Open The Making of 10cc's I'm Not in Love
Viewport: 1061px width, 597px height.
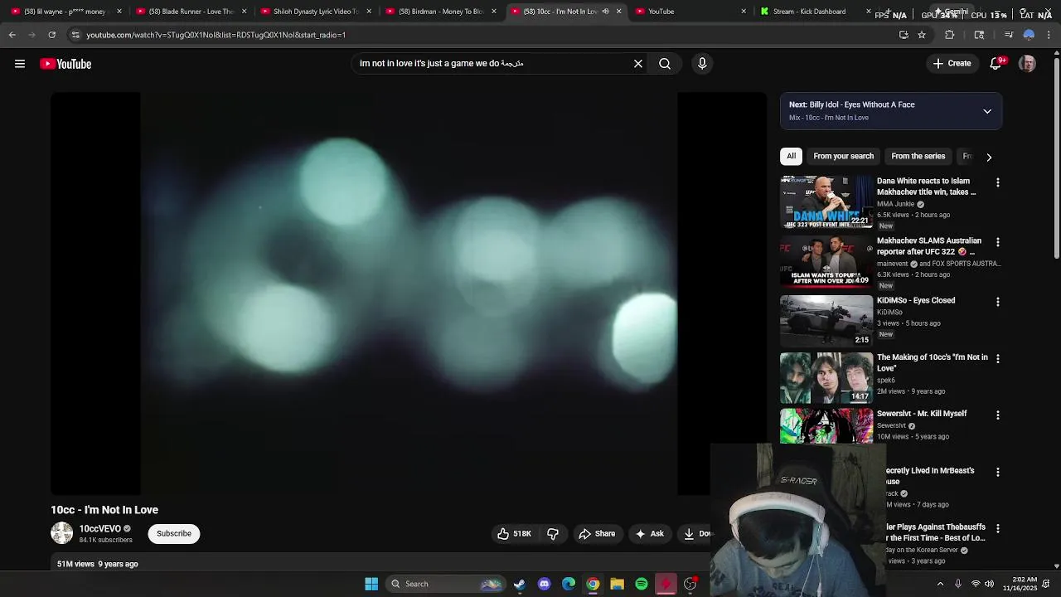coord(932,362)
